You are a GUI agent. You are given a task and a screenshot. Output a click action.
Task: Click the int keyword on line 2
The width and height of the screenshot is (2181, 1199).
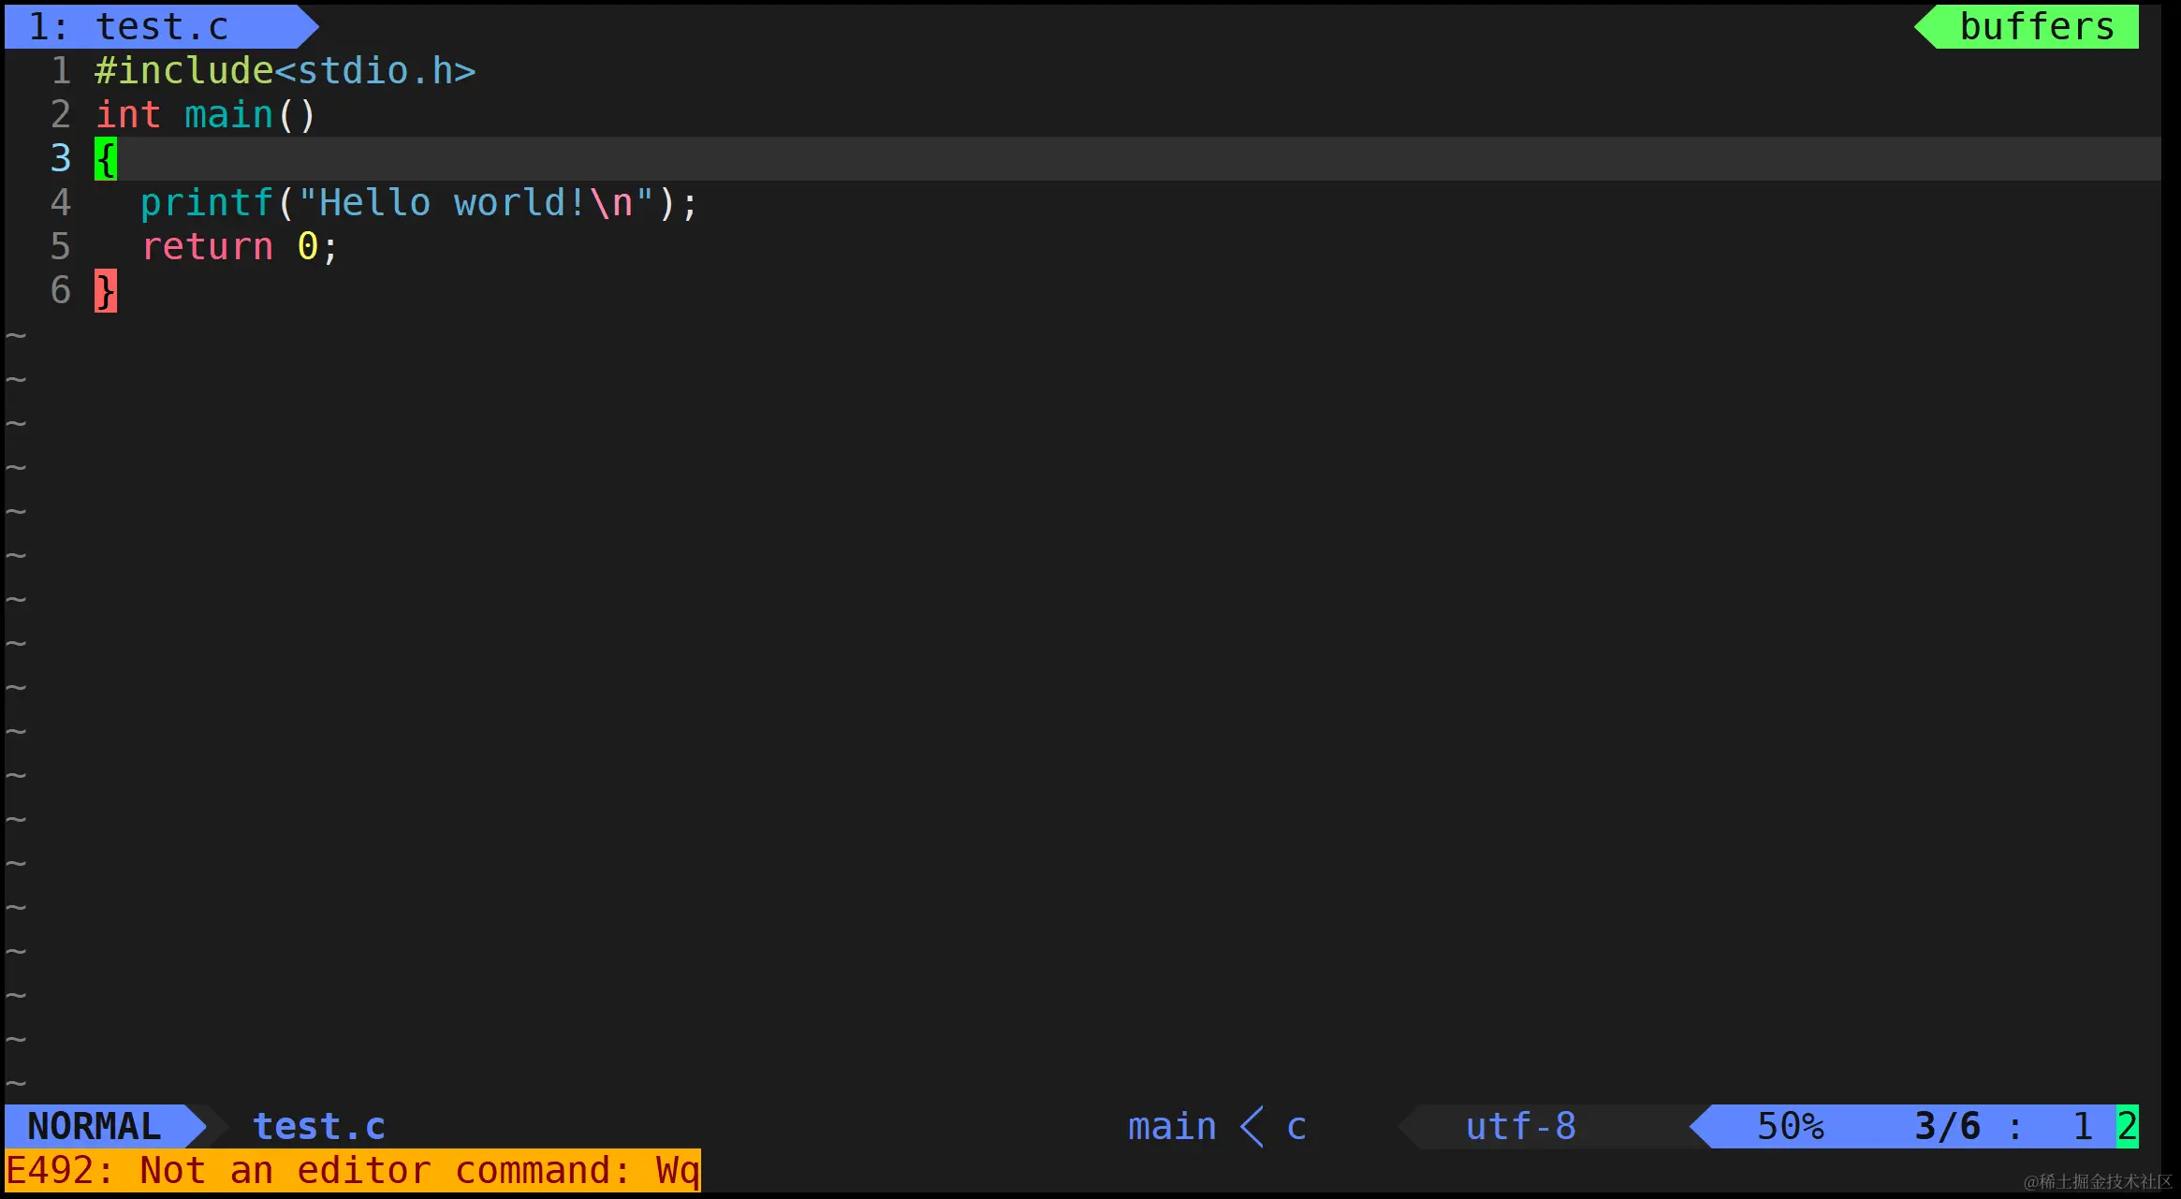click(128, 115)
